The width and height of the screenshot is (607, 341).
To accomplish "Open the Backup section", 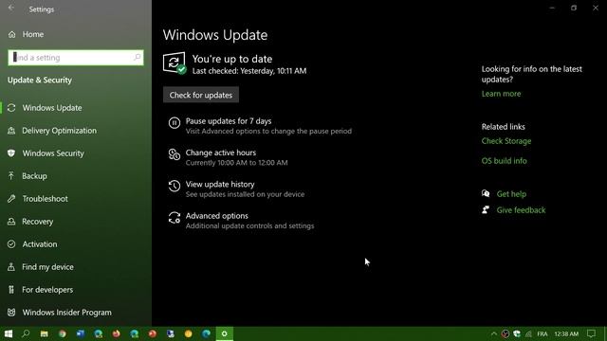I will click(x=34, y=176).
